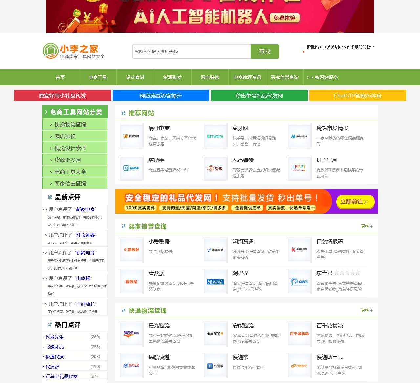The width and height of the screenshot is (420, 383).
Task: Open the 口袋情报通 logo icon
Action: click(299, 249)
